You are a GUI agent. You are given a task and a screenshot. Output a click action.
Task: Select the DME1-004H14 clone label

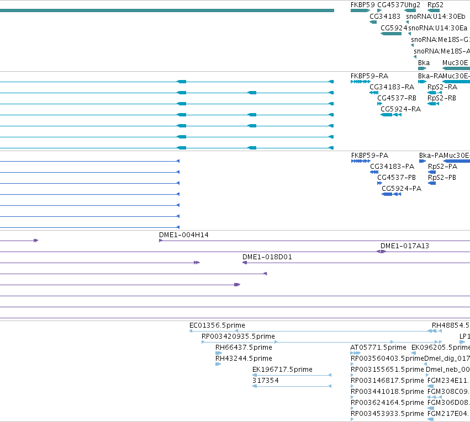184,235
